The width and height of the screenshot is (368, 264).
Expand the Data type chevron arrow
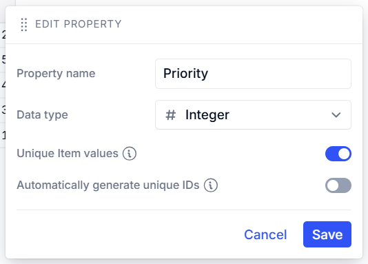(x=336, y=115)
